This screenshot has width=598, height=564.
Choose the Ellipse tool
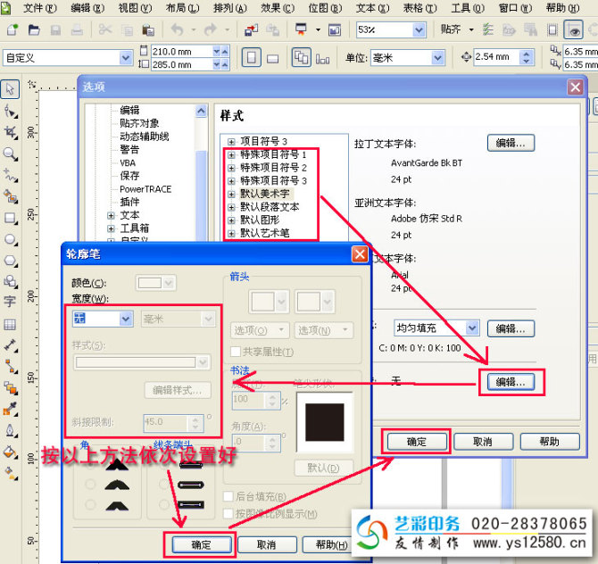pyautogui.click(x=11, y=239)
